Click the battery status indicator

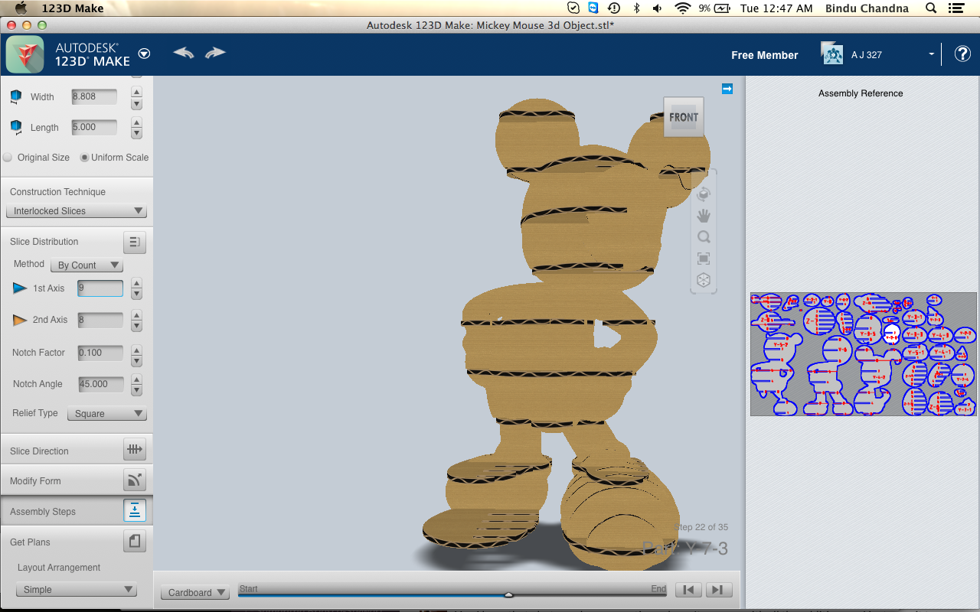715,8
